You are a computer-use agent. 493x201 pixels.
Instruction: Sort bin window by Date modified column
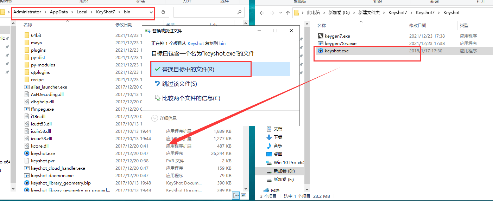124,25
